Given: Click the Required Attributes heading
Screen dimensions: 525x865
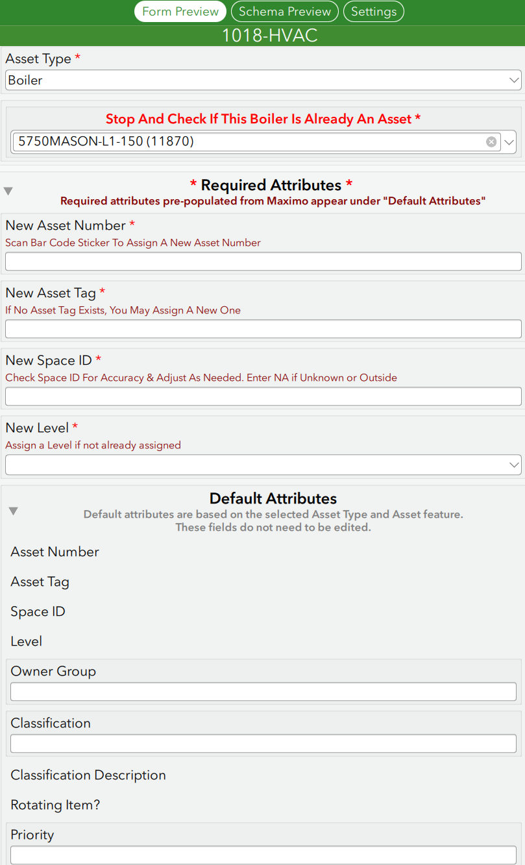Looking at the screenshot, I should click(271, 186).
